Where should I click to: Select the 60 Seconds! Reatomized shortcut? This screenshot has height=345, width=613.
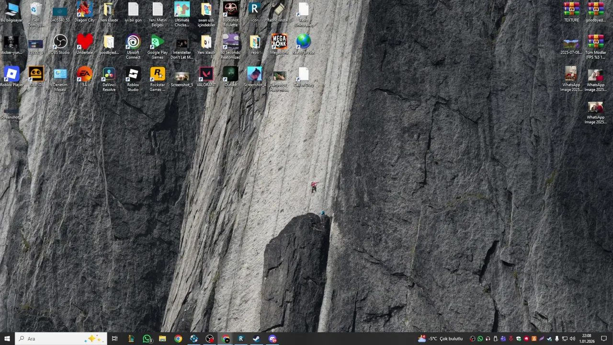pyautogui.click(x=230, y=47)
